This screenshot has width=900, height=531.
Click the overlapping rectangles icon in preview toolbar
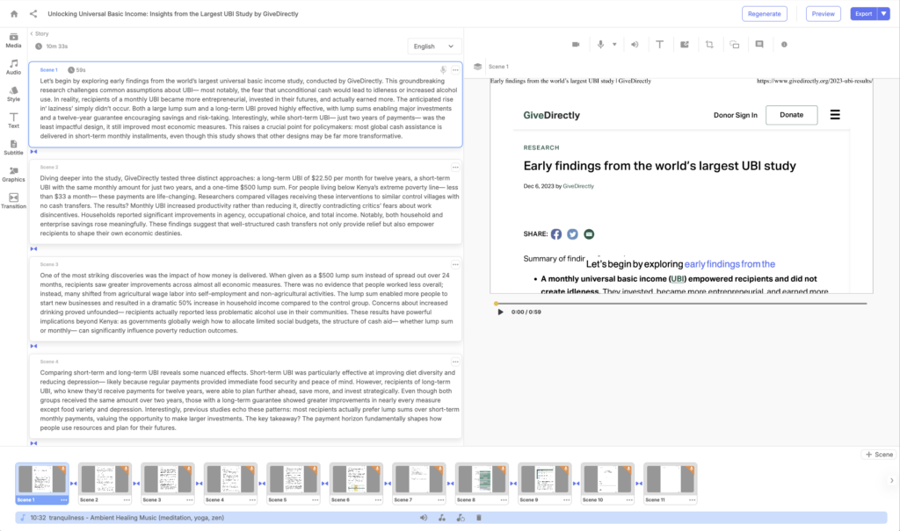(735, 44)
